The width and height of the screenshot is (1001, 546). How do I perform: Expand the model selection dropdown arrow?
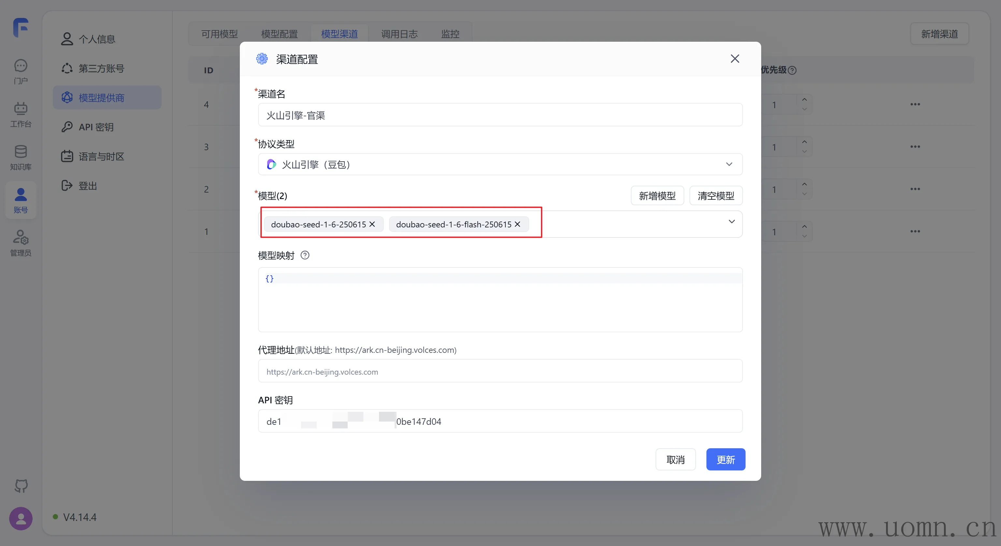point(732,222)
